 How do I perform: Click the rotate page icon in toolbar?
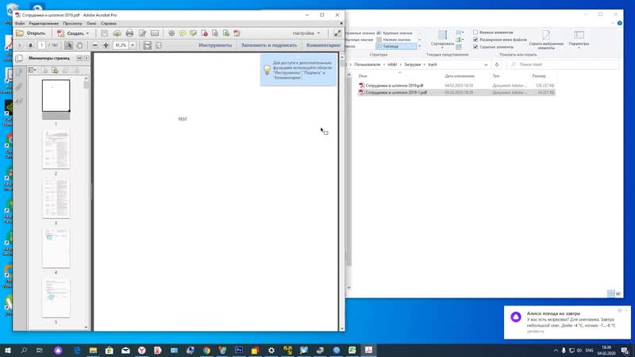[x=237, y=33]
